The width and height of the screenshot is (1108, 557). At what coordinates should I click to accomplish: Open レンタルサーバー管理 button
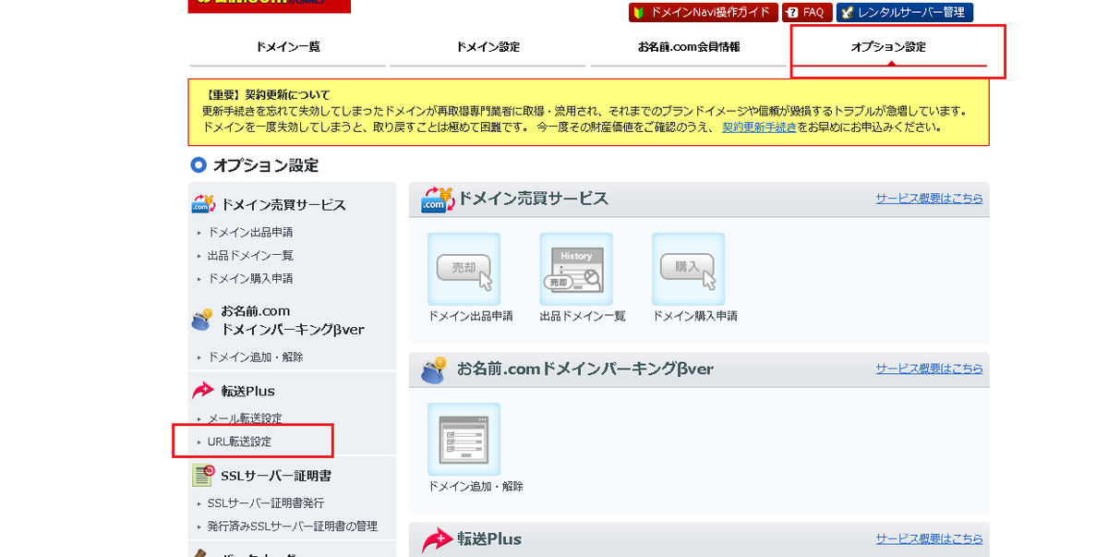coord(905,12)
